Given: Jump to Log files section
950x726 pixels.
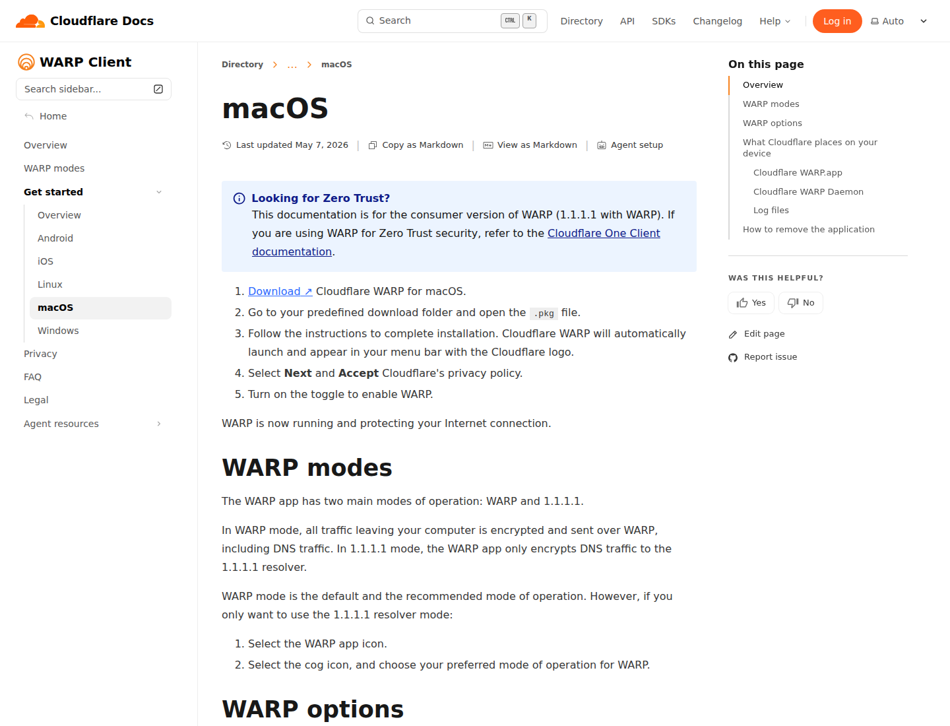Looking at the screenshot, I should pyautogui.click(x=771, y=211).
